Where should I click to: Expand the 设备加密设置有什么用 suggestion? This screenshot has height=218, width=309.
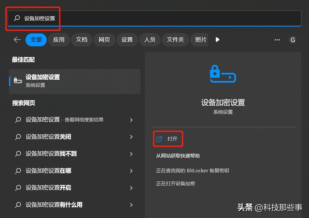click(x=131, y=205)
